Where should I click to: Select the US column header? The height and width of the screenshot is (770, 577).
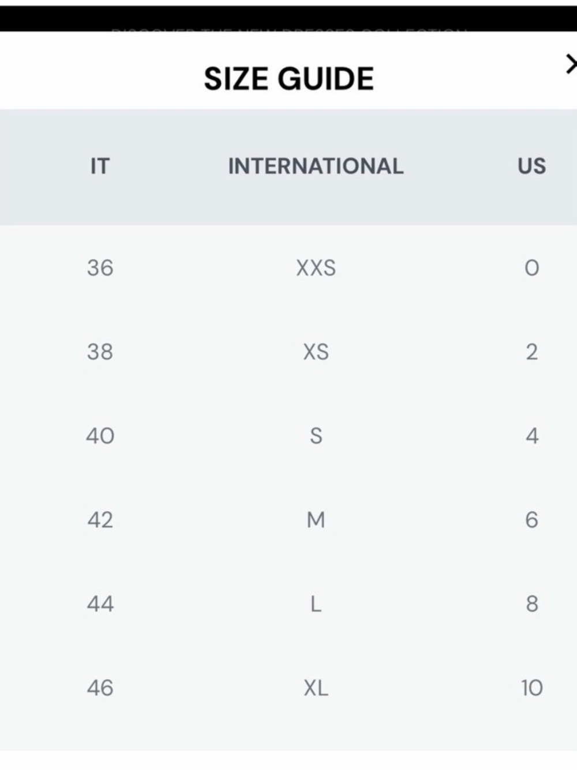531,166
